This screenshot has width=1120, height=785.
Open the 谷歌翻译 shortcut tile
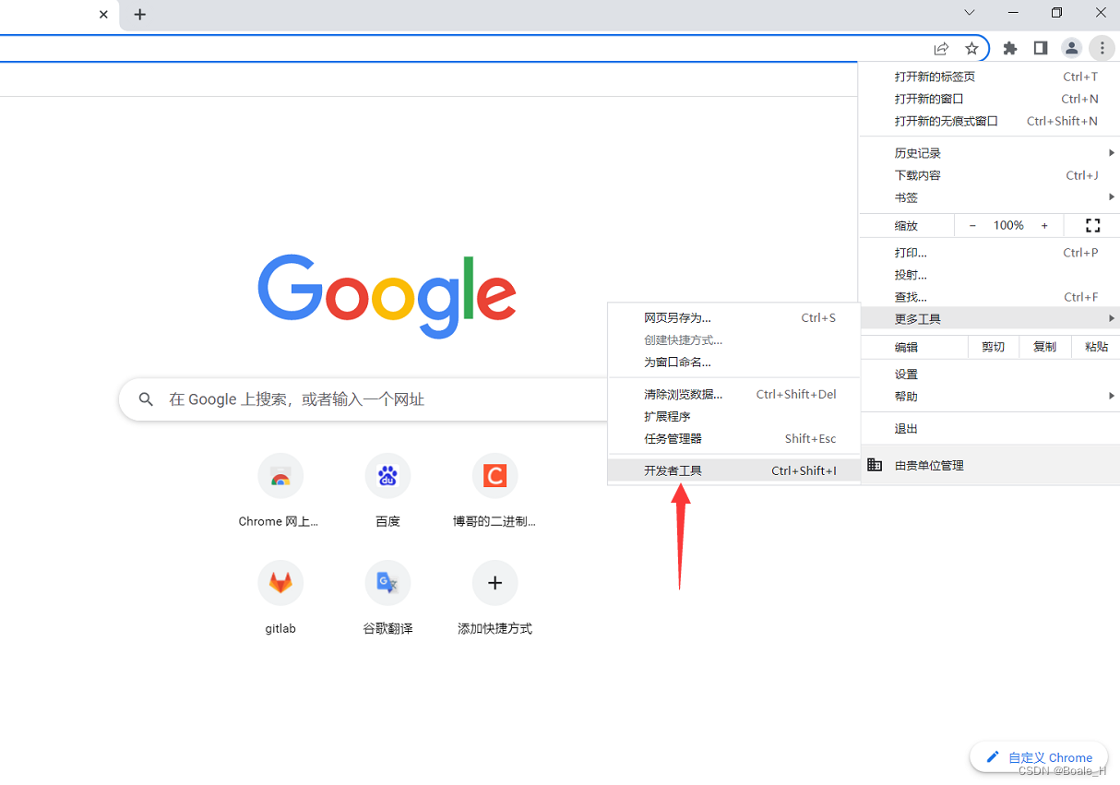387,598
